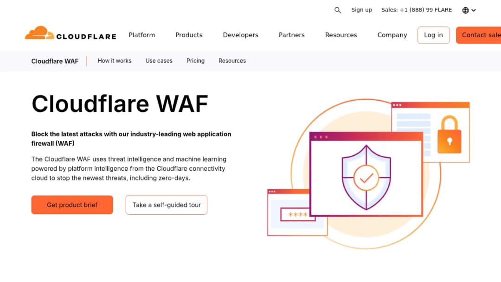Click the Sign up link

(362, 10)
